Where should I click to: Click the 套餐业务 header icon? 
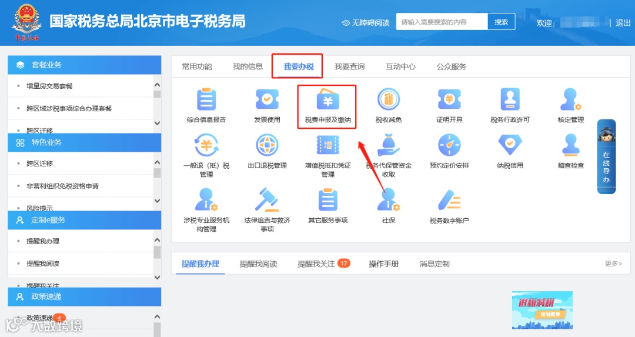[x=20, y=65]
